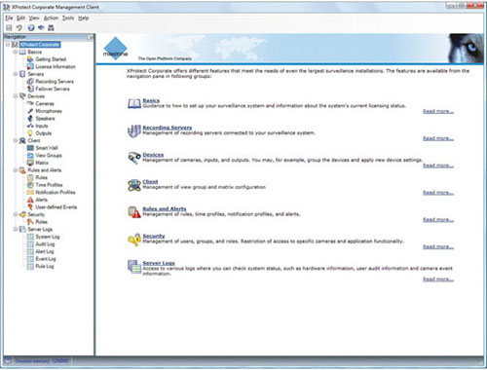
Task: Select Roles under Security
Action: point(41,222)
